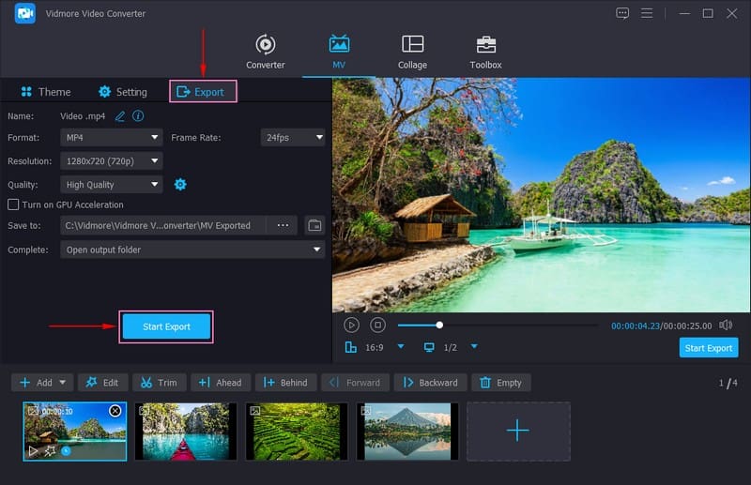
Task: Select the rice terraces clip thumbnail
Action: [297, 432]
